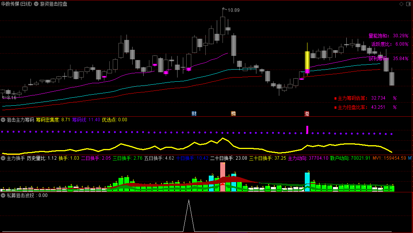
Task: Click the 散户动向: 70021.91 value
Action: coord(350,158)
